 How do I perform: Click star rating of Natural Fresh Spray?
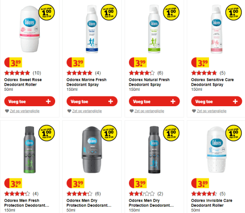click(x=142, y=73)
